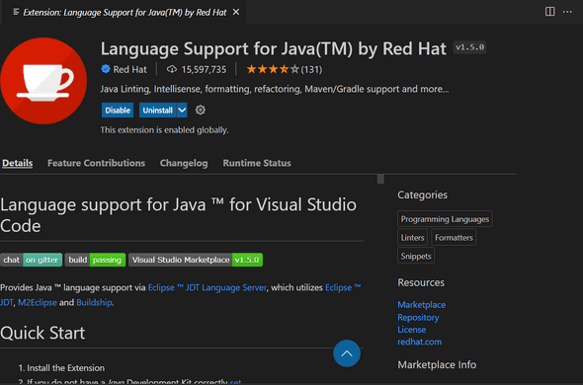Click the verified publisher badge next to Red Hat

pyautogui.click(x=106, y=69)
